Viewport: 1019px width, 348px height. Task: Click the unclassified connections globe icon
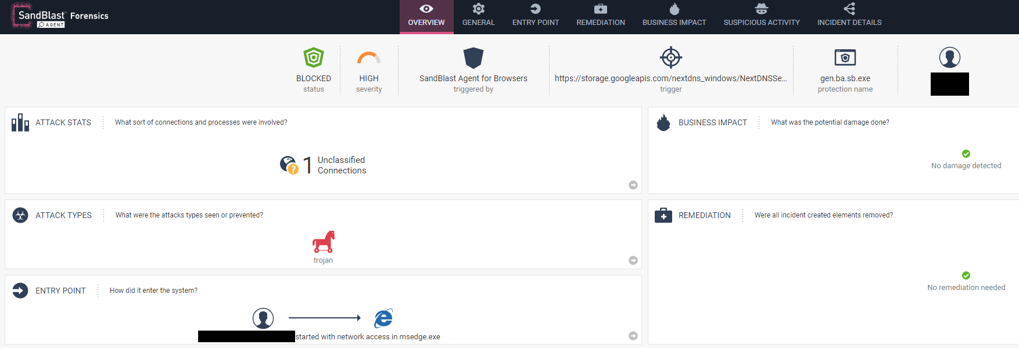[x=289, y=165]
